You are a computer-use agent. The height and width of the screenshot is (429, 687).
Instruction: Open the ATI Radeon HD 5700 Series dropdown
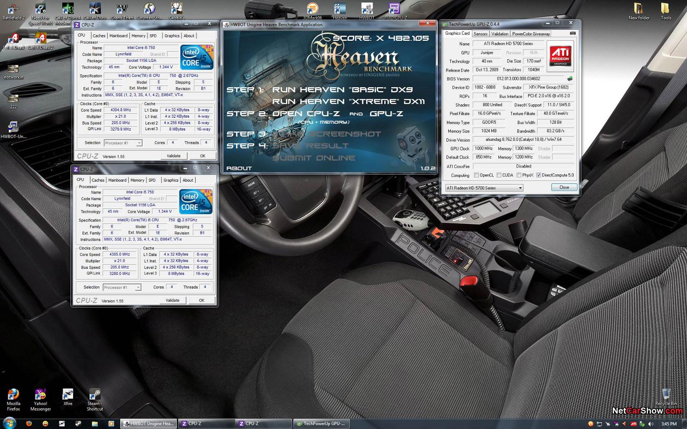pyautogui.click(x=484, y=188)
